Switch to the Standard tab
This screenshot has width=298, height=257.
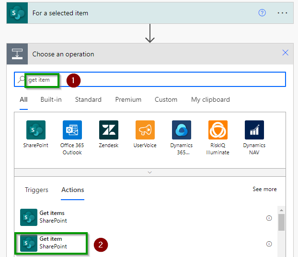pos(88,99)
